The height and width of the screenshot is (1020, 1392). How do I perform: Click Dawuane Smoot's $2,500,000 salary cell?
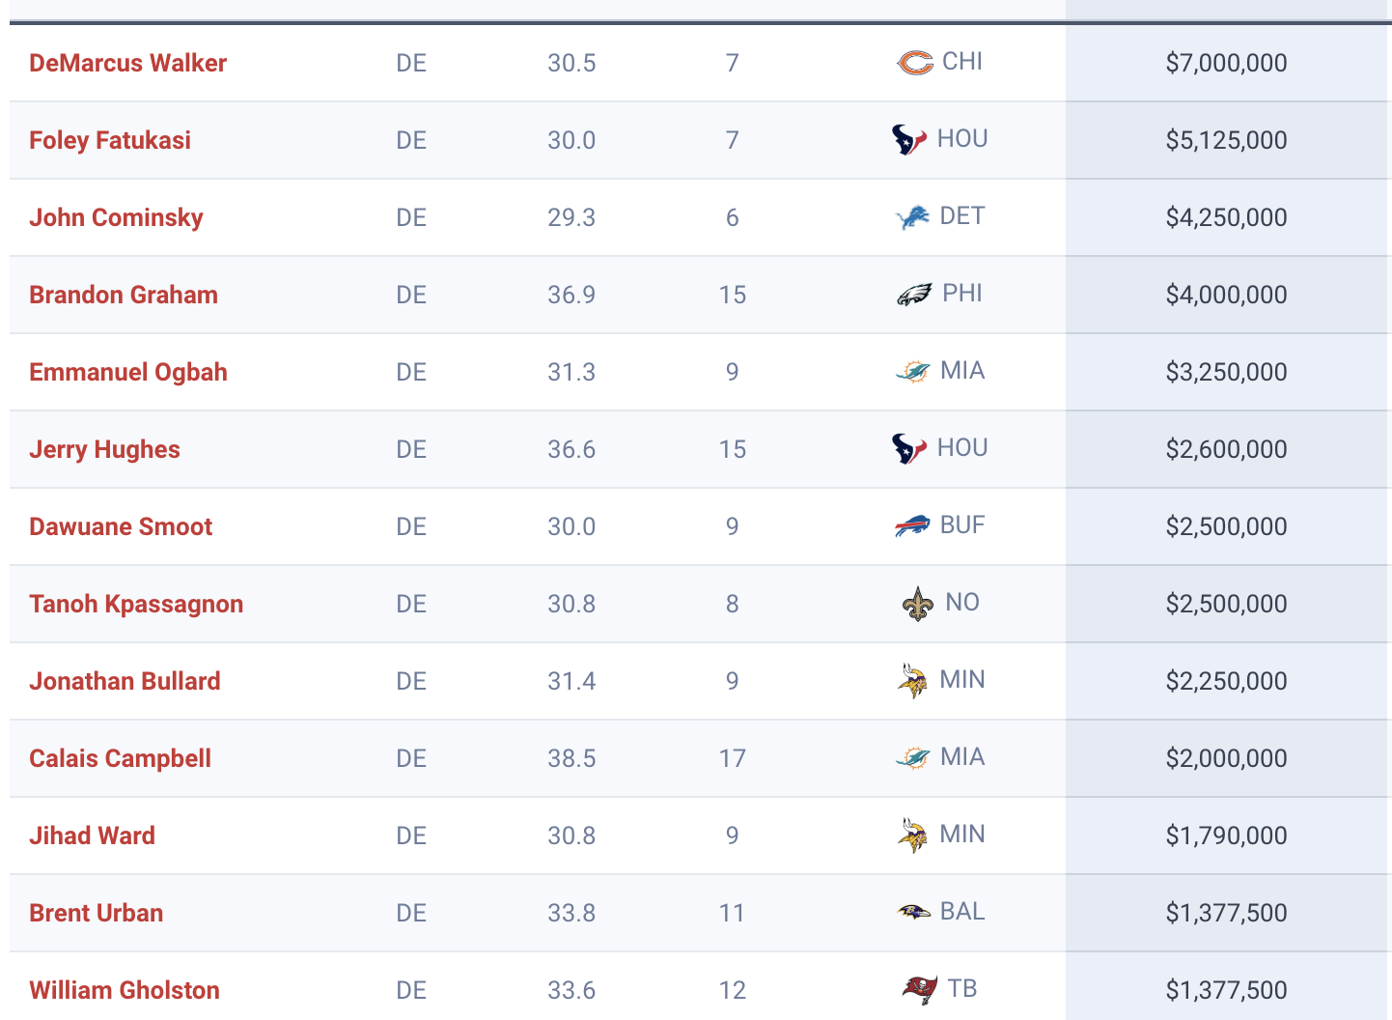(x=1227, y=526)
